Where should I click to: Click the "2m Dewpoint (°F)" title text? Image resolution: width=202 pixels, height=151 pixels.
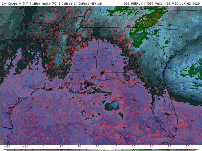click(x=15, y=4)
